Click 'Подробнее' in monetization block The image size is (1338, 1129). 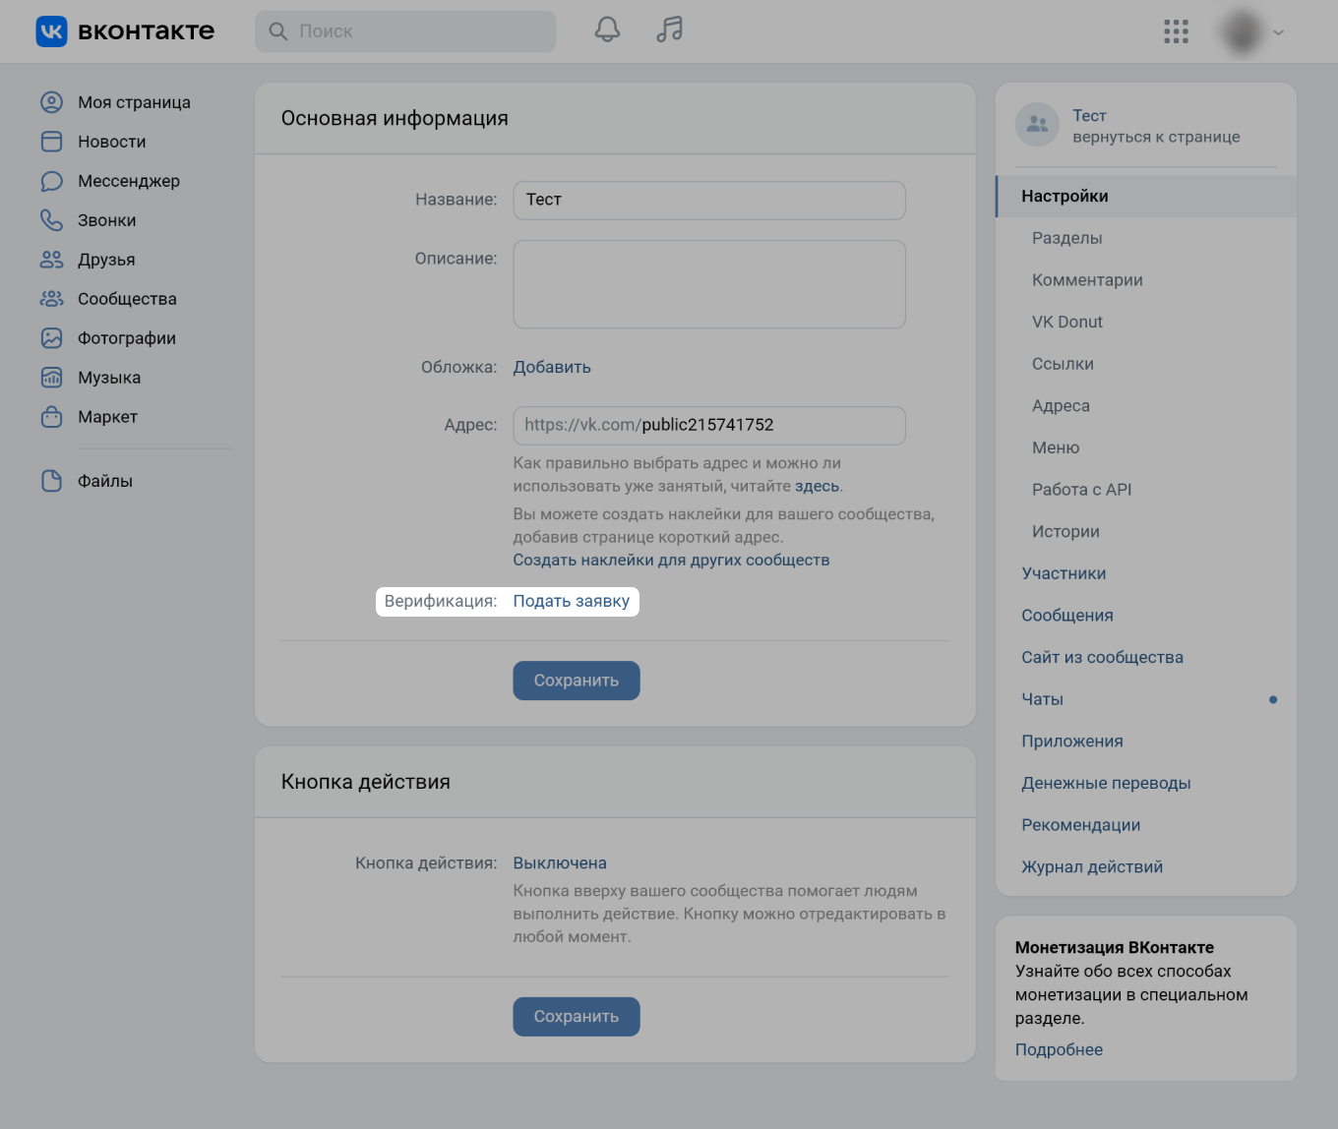[1059, 1049]
